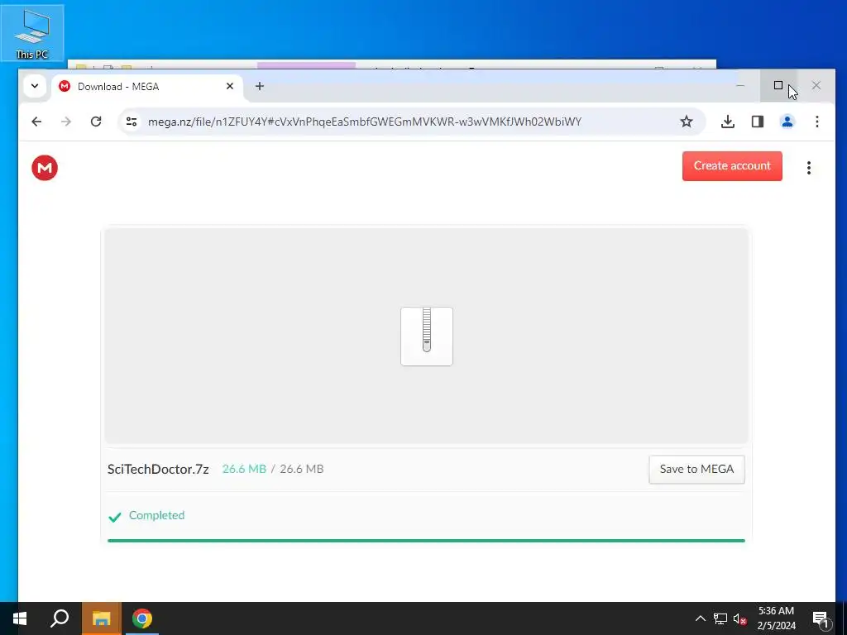Reload the page with refresh icon

tap(96, 122)
